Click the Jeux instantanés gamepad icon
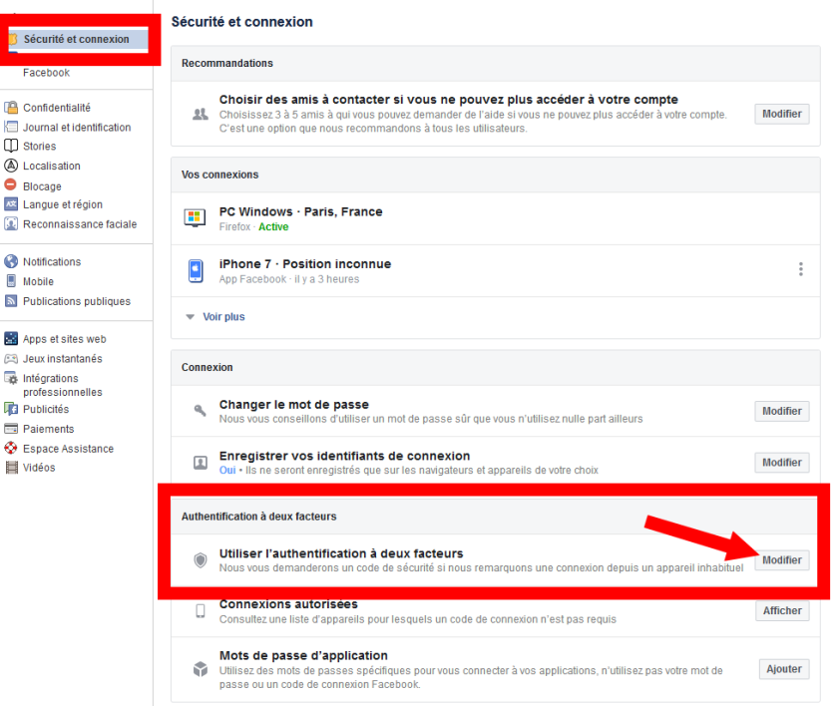 [x=11, y=359]
